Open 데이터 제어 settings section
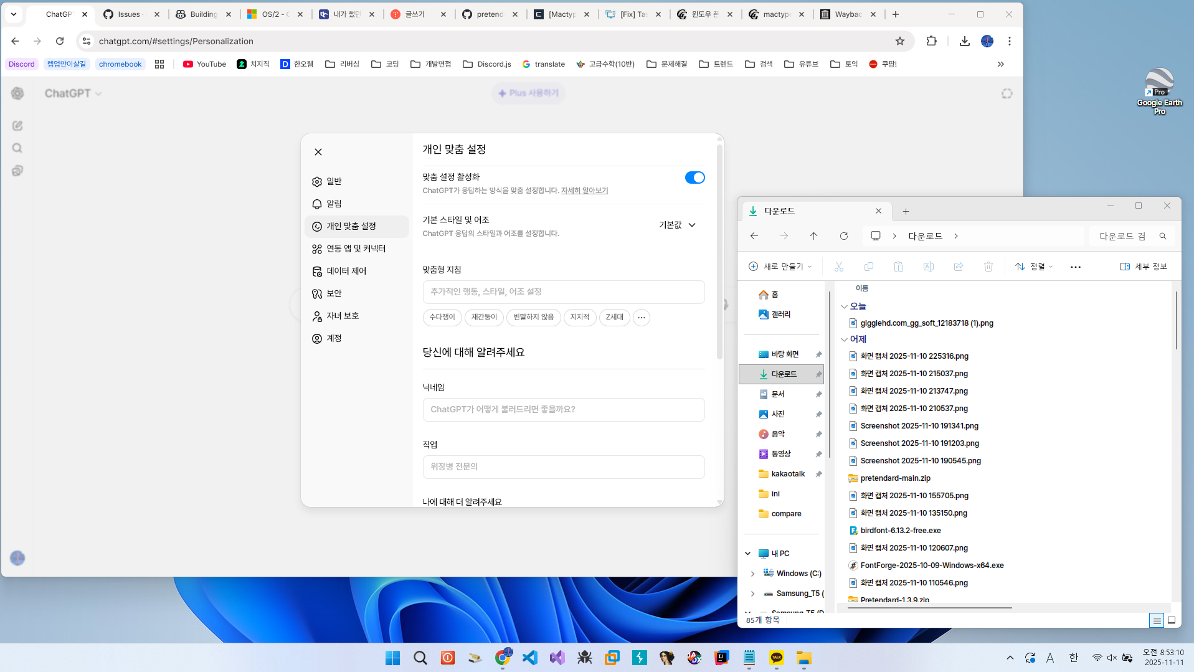Image resolution: width=1194 pixels, height=672 pixels. pyautogui.click(x=356, y=271)
